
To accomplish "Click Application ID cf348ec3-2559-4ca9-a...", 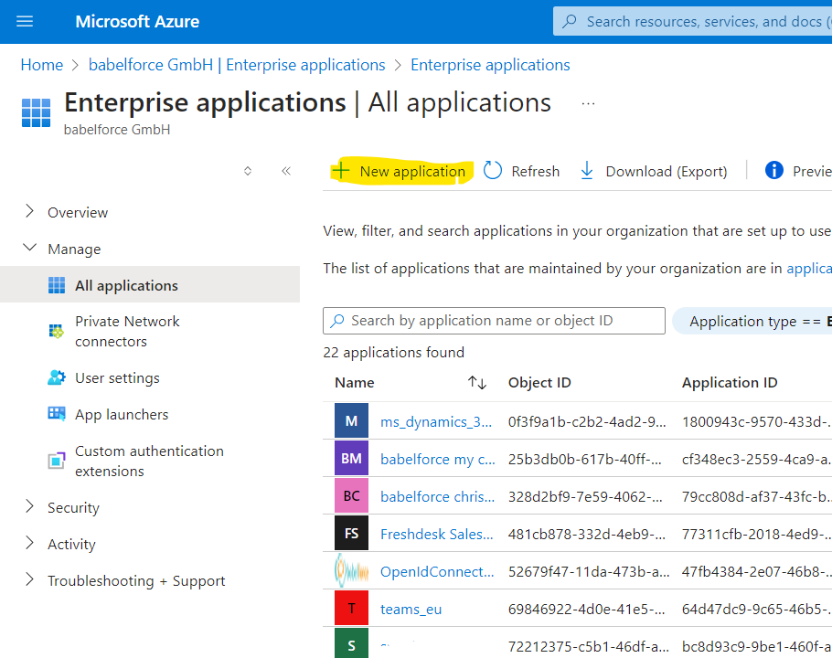I will (x=757, y=459).
